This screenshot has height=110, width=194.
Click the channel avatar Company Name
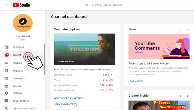pos(23,23)
